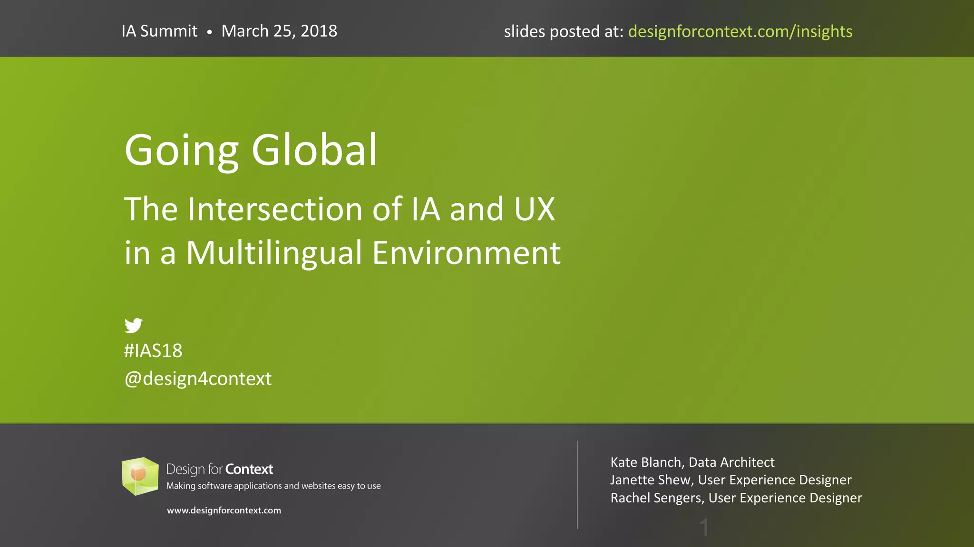Select Rachel Sengers, User Experience Designer line
The width and height of the screenshot is (974, 547).
736,498
